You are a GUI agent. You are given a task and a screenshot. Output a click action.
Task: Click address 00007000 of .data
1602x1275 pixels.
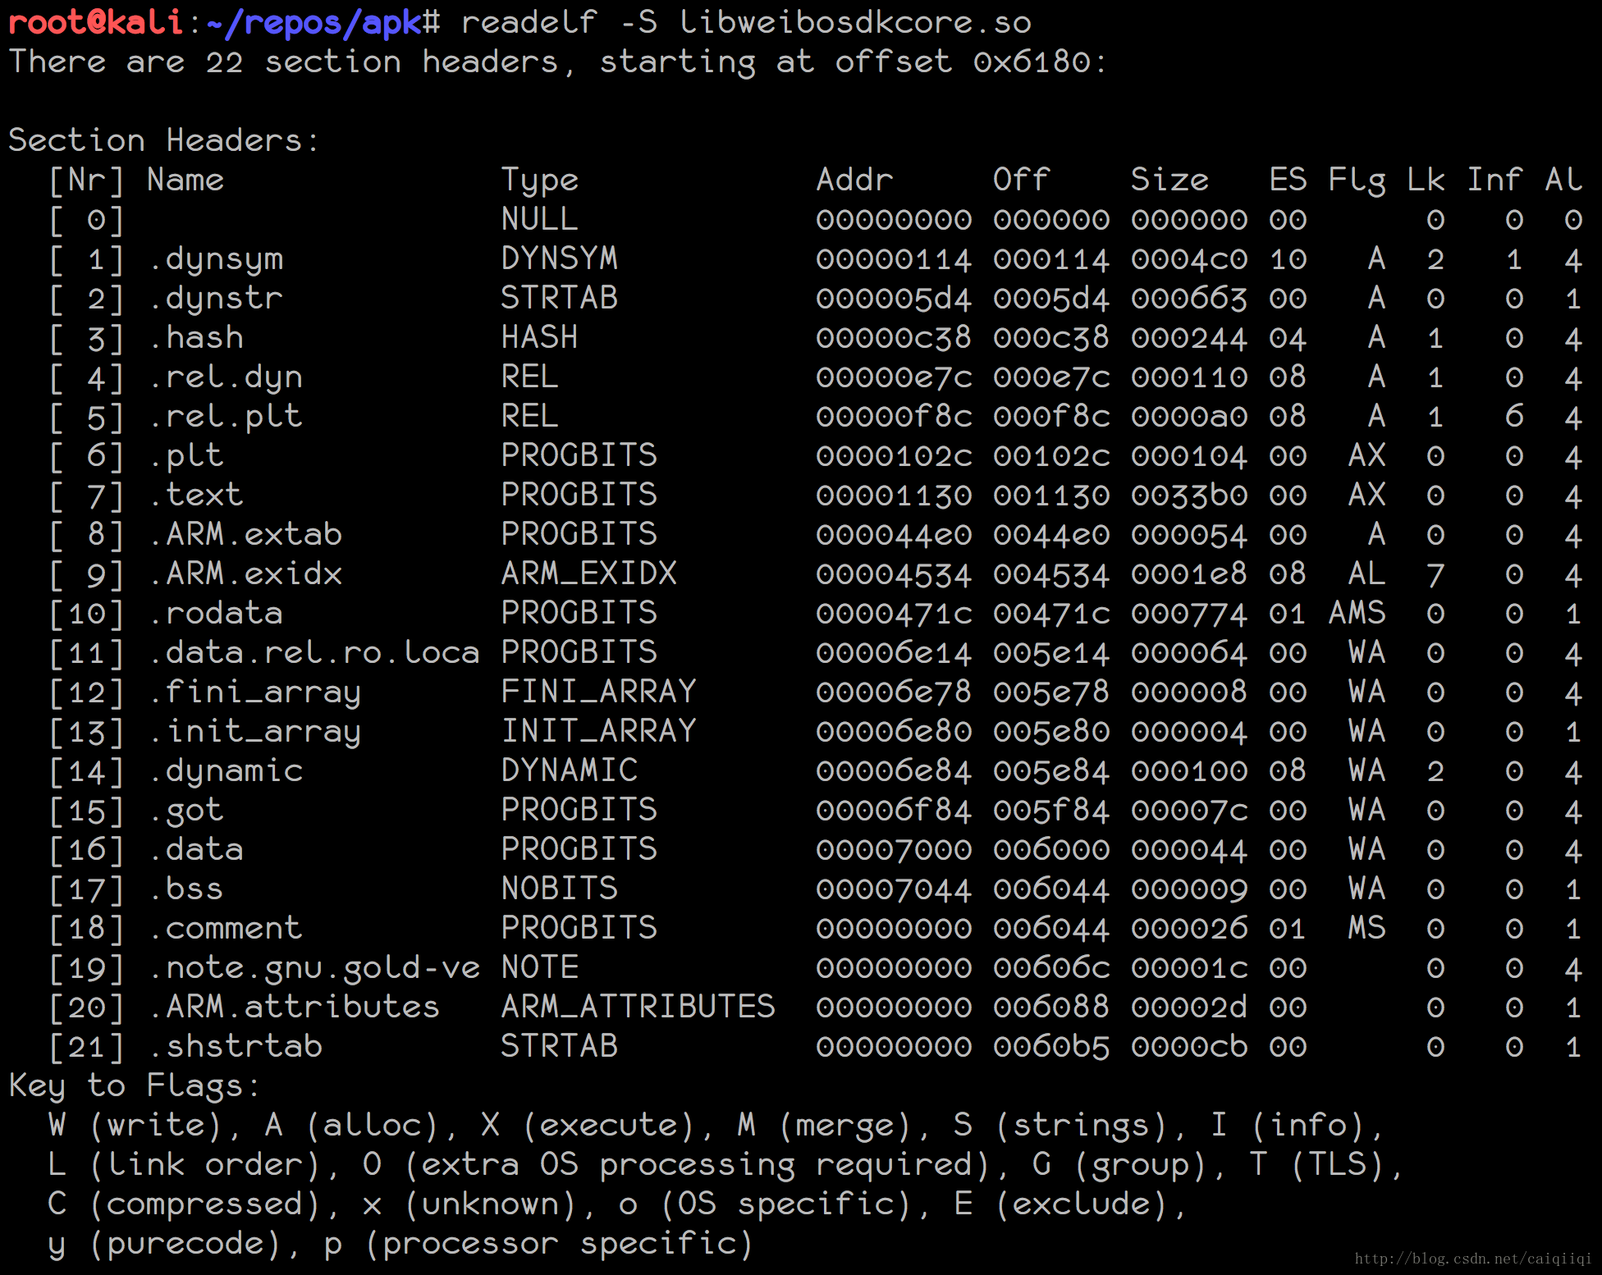894,849
